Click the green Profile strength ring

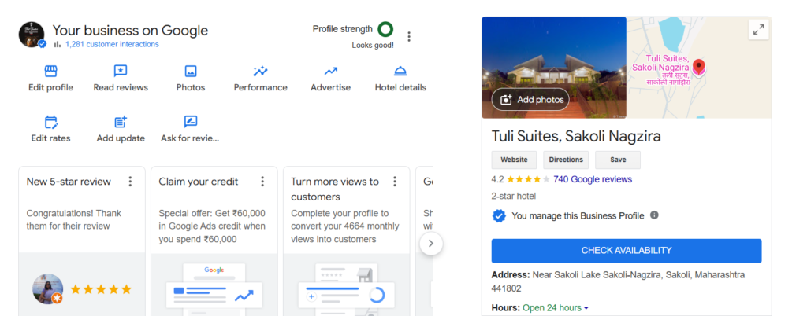[385, 29]
